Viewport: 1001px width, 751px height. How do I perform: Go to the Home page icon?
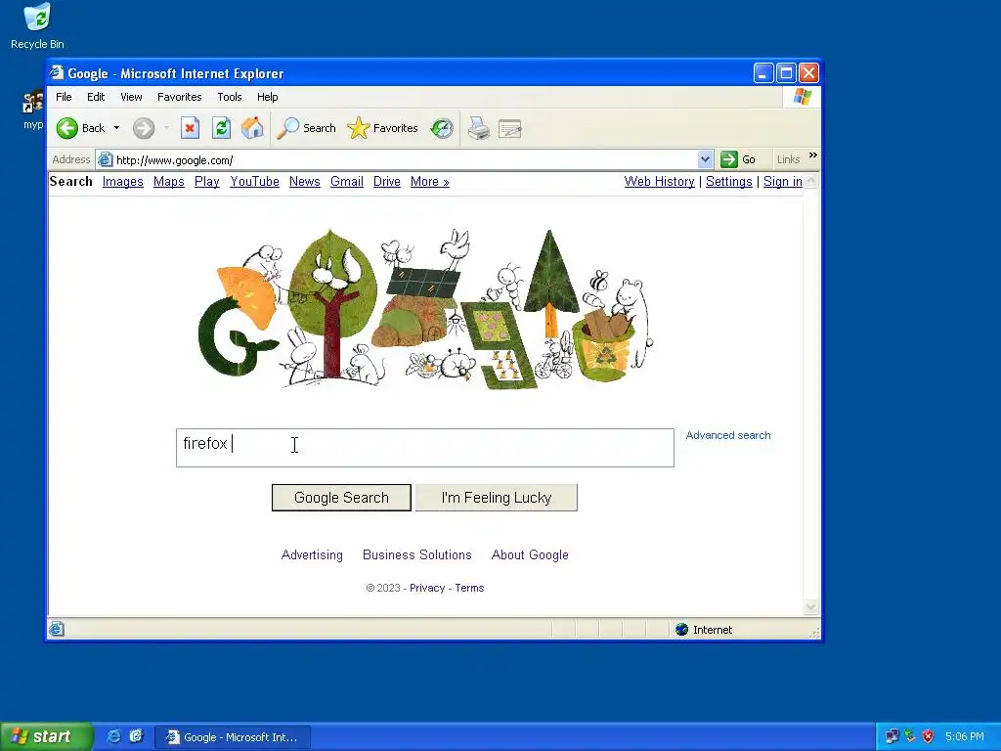252,128
